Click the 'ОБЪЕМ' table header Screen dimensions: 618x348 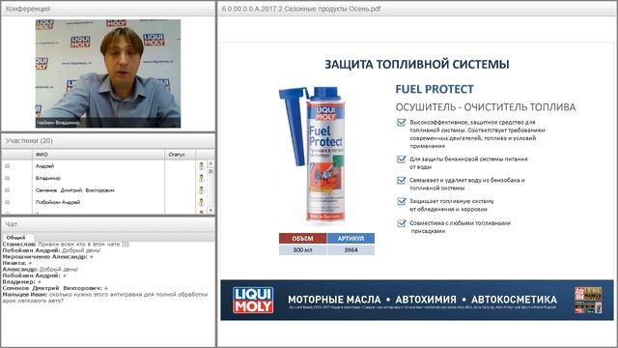pos(302,239)
